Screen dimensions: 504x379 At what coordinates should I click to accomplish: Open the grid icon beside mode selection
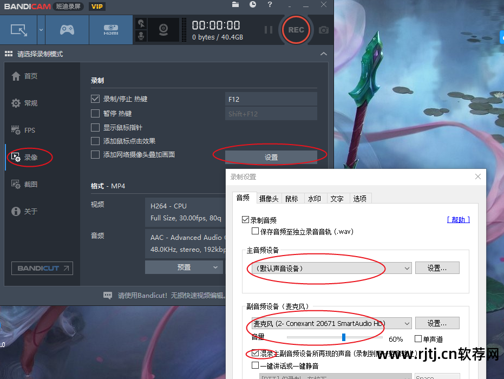[9, 54]
